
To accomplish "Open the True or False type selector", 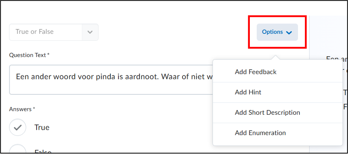I will [46, 32].
